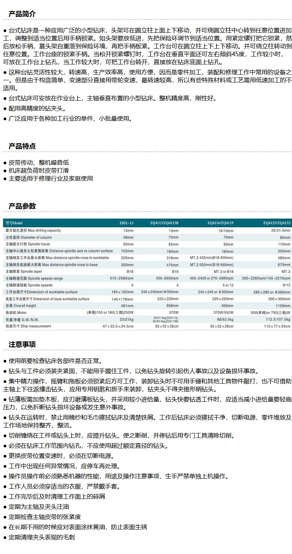Click the 产品特点 section heading
Image resolution: width=292 pixels, height=554 pixels.
[x=22, y=146]
